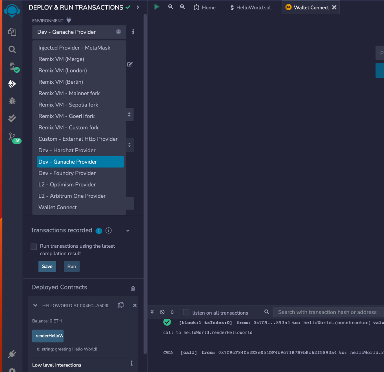This screenshot has height=372, width=384.
Task: Open the File Explorer sidebar icon
Action: click(x=12, y=32)
